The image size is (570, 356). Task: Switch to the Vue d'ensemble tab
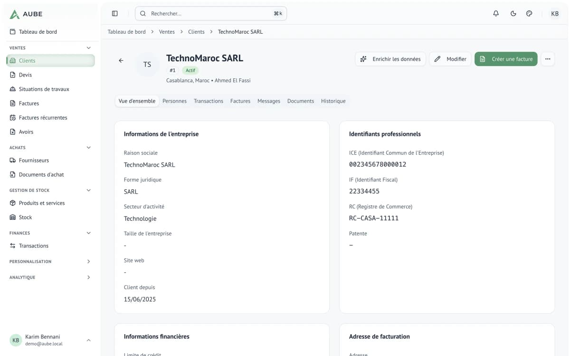click(137, 101)
